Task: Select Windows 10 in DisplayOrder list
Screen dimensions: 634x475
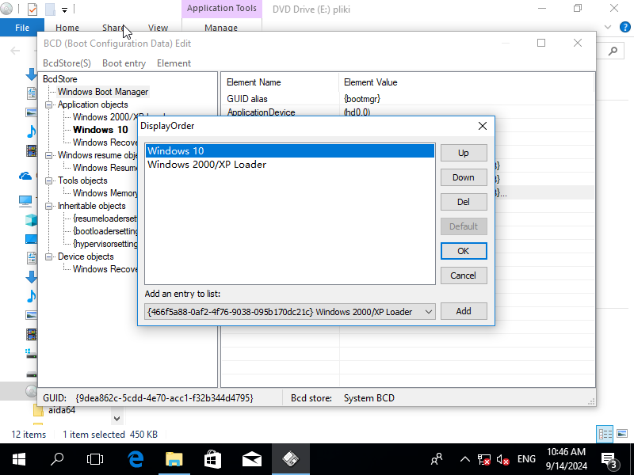Action: pos(289,151)
